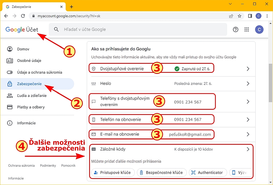Click the Podmienky footer link
This screenshot has width=273, height=185.
(x=48, y=166)
